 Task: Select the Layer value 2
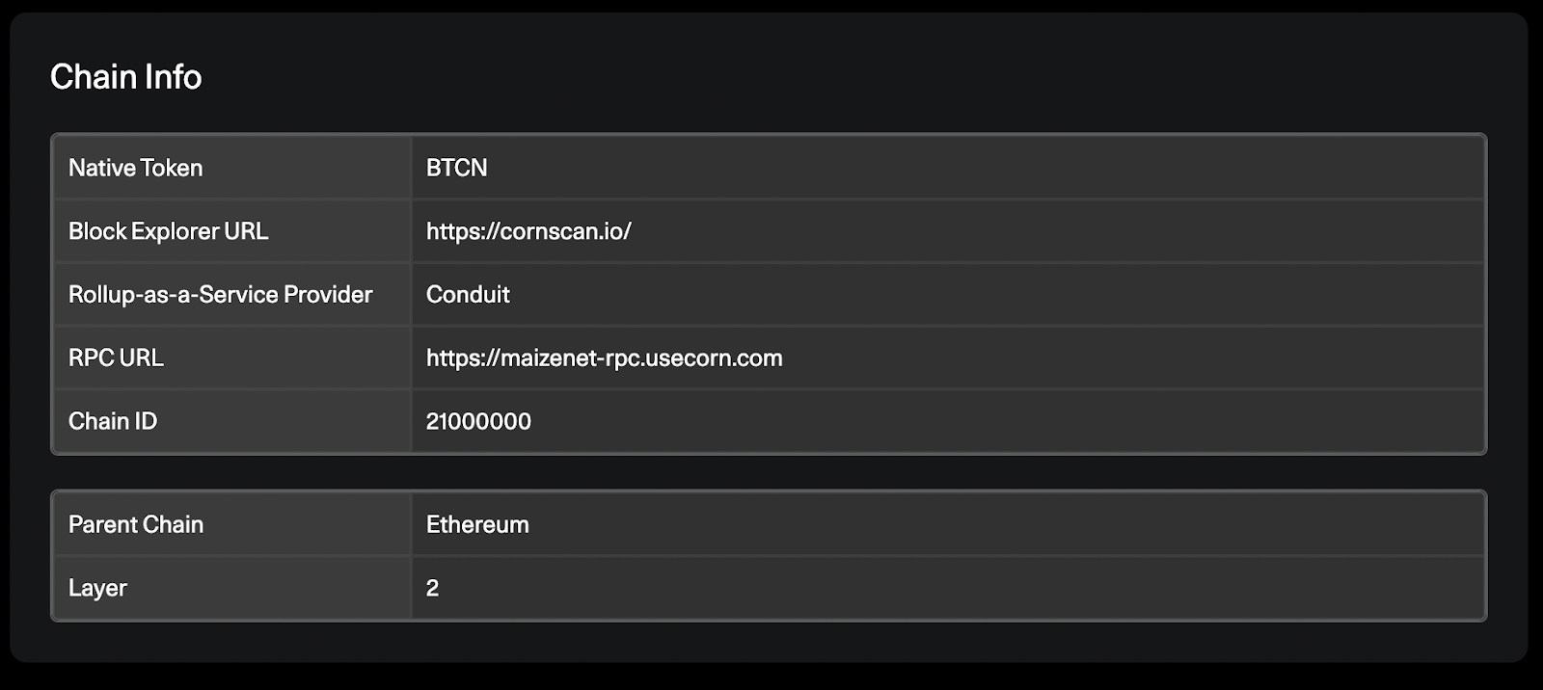[432, 588]
